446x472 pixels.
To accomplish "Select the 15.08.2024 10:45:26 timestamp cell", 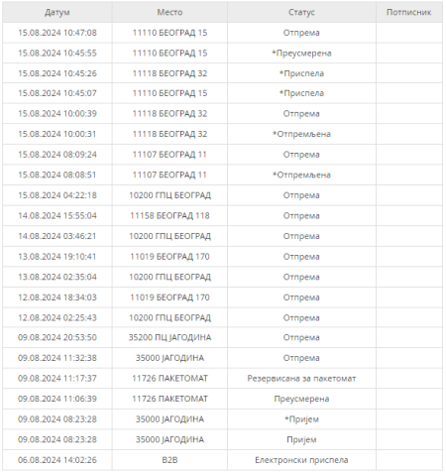I will 57,73.
